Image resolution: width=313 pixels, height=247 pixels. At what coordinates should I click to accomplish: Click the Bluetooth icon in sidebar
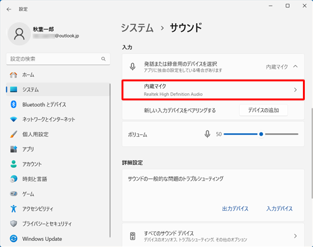14,104
